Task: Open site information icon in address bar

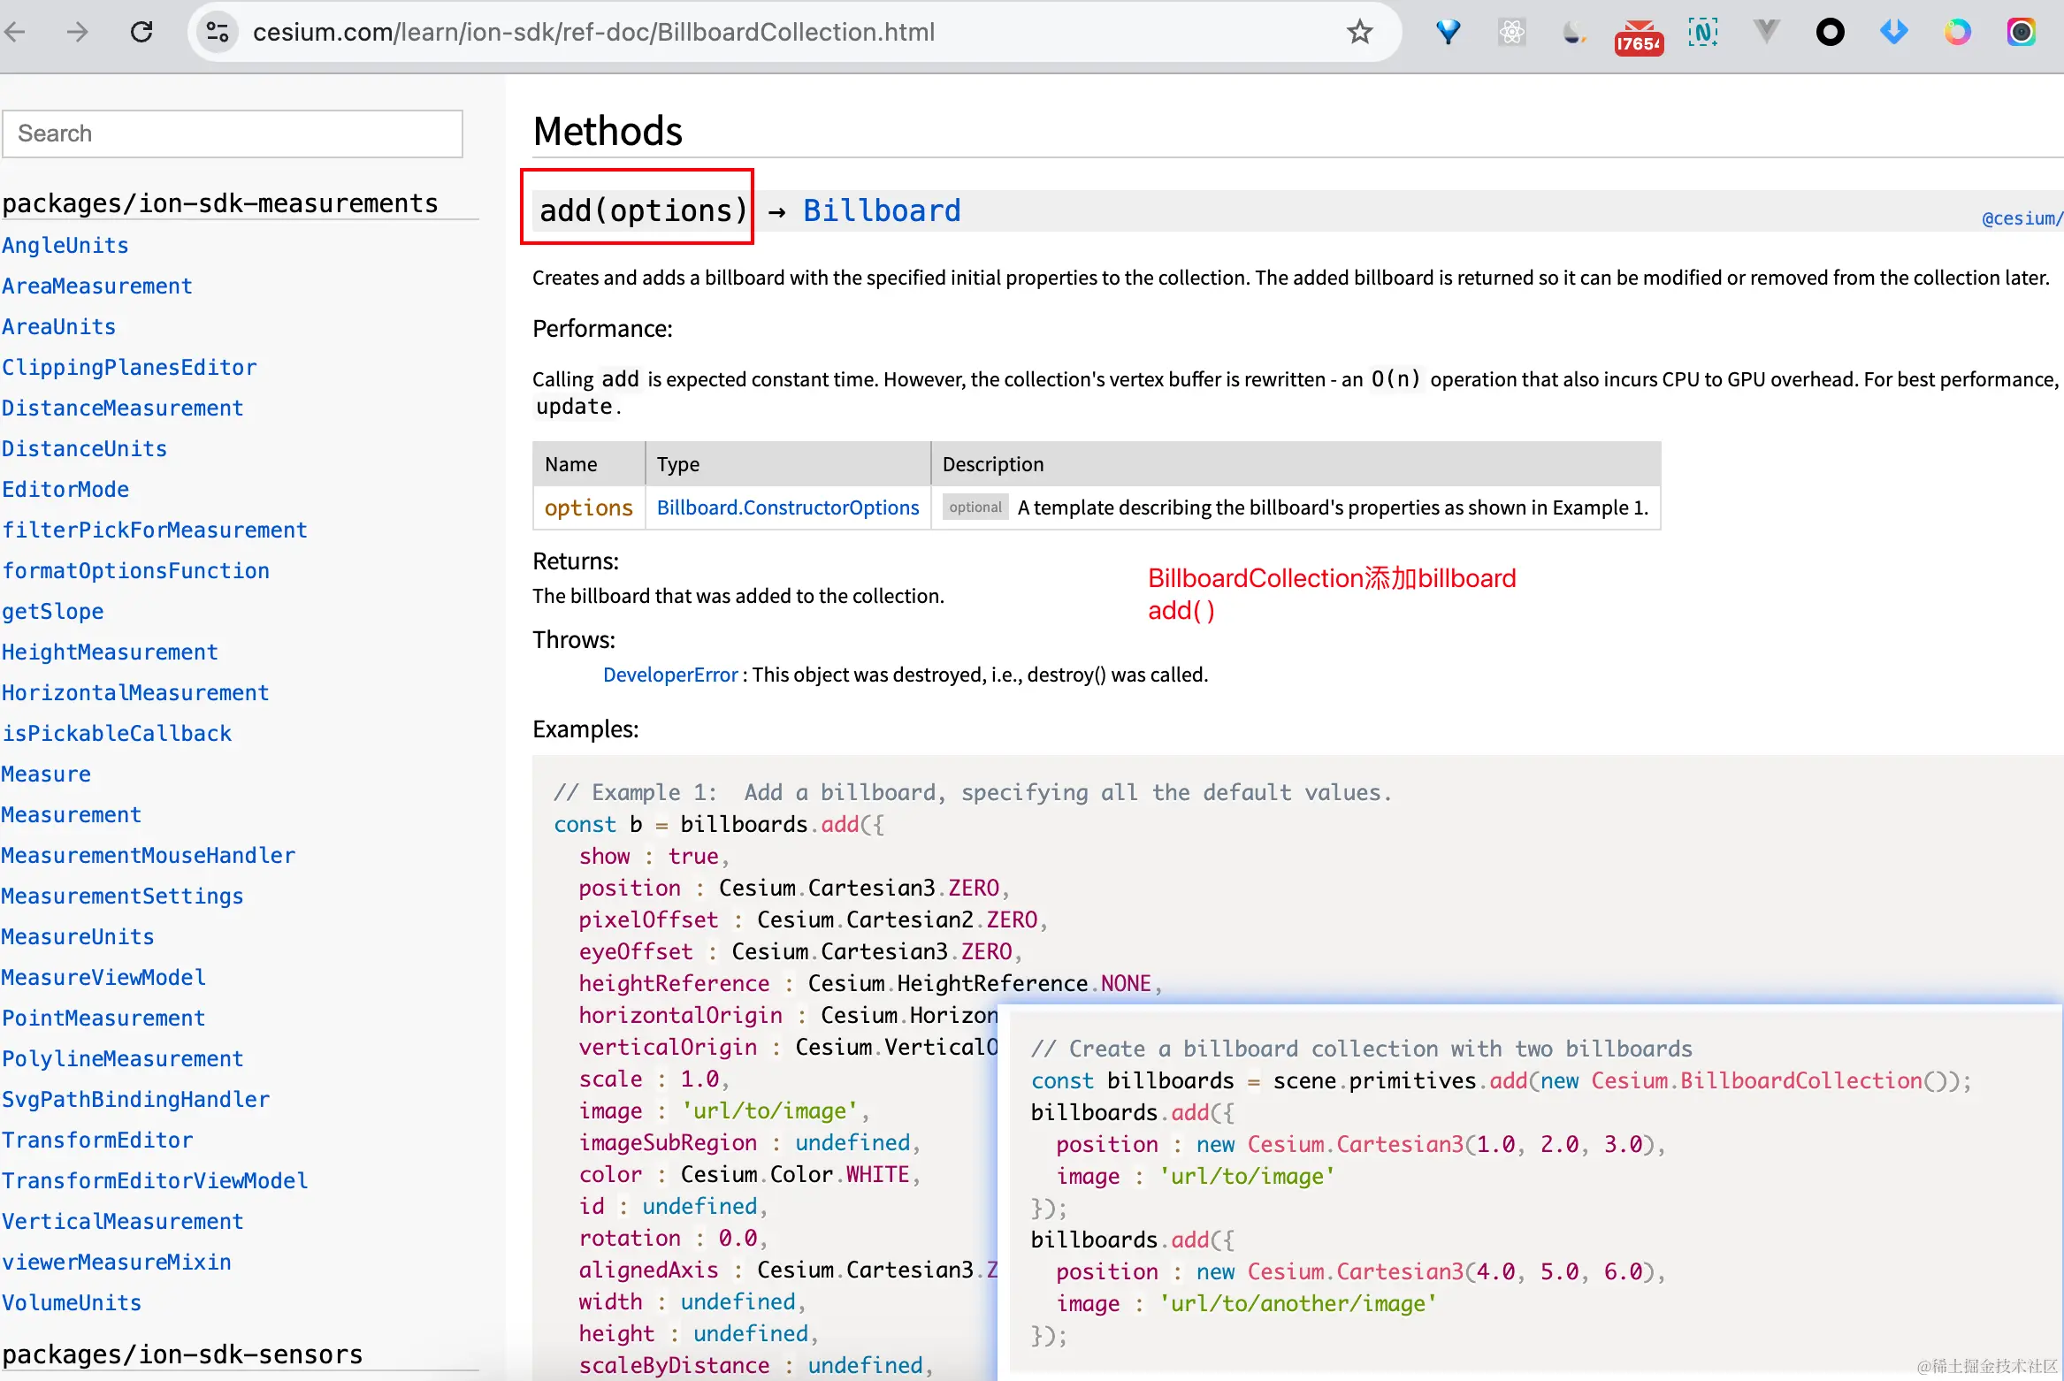Action: [x=218, y=33]
